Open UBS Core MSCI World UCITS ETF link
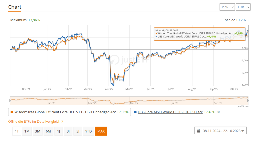 point(170,112)
